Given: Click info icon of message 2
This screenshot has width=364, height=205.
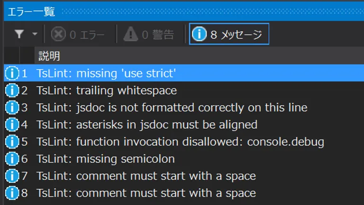Looking at the screenshot, I should [x=11, y=90].
